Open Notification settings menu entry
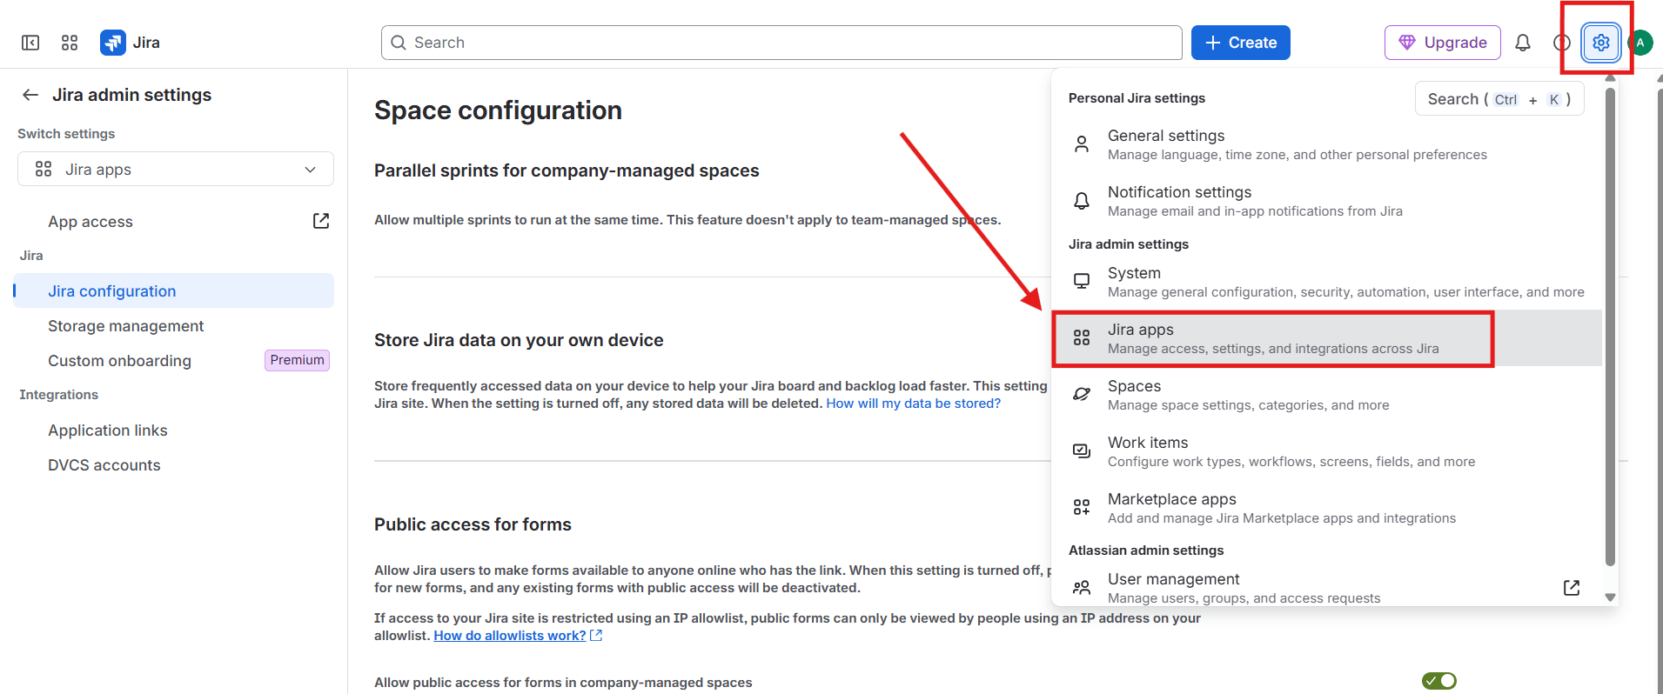This screenshot has height=694, width=1663. click(x=1326, y=201)
